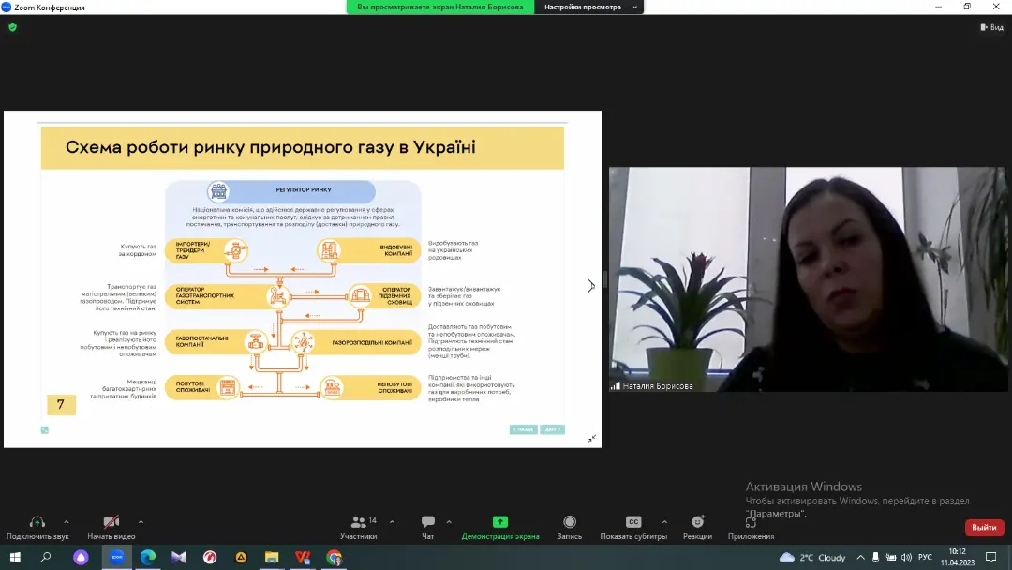Open the Reactions smiley icon
This screenshot has width=1012, height=570.
697,522
